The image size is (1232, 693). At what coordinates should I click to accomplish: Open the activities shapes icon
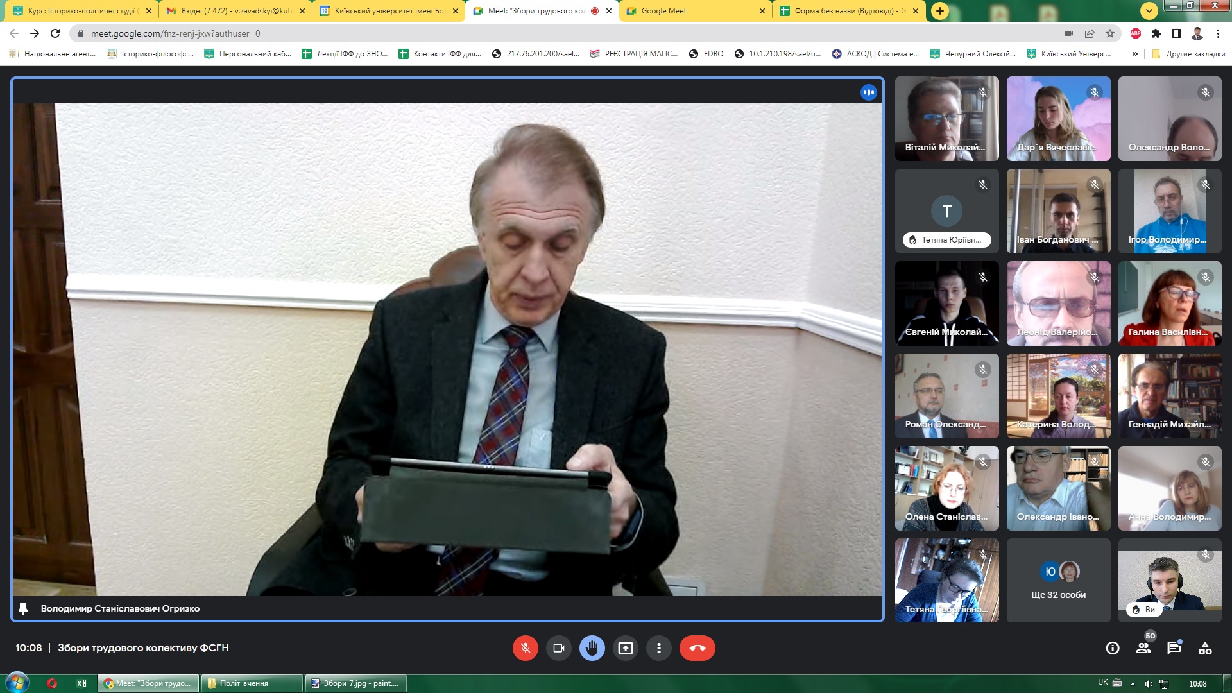click(x=1205, y=648)
